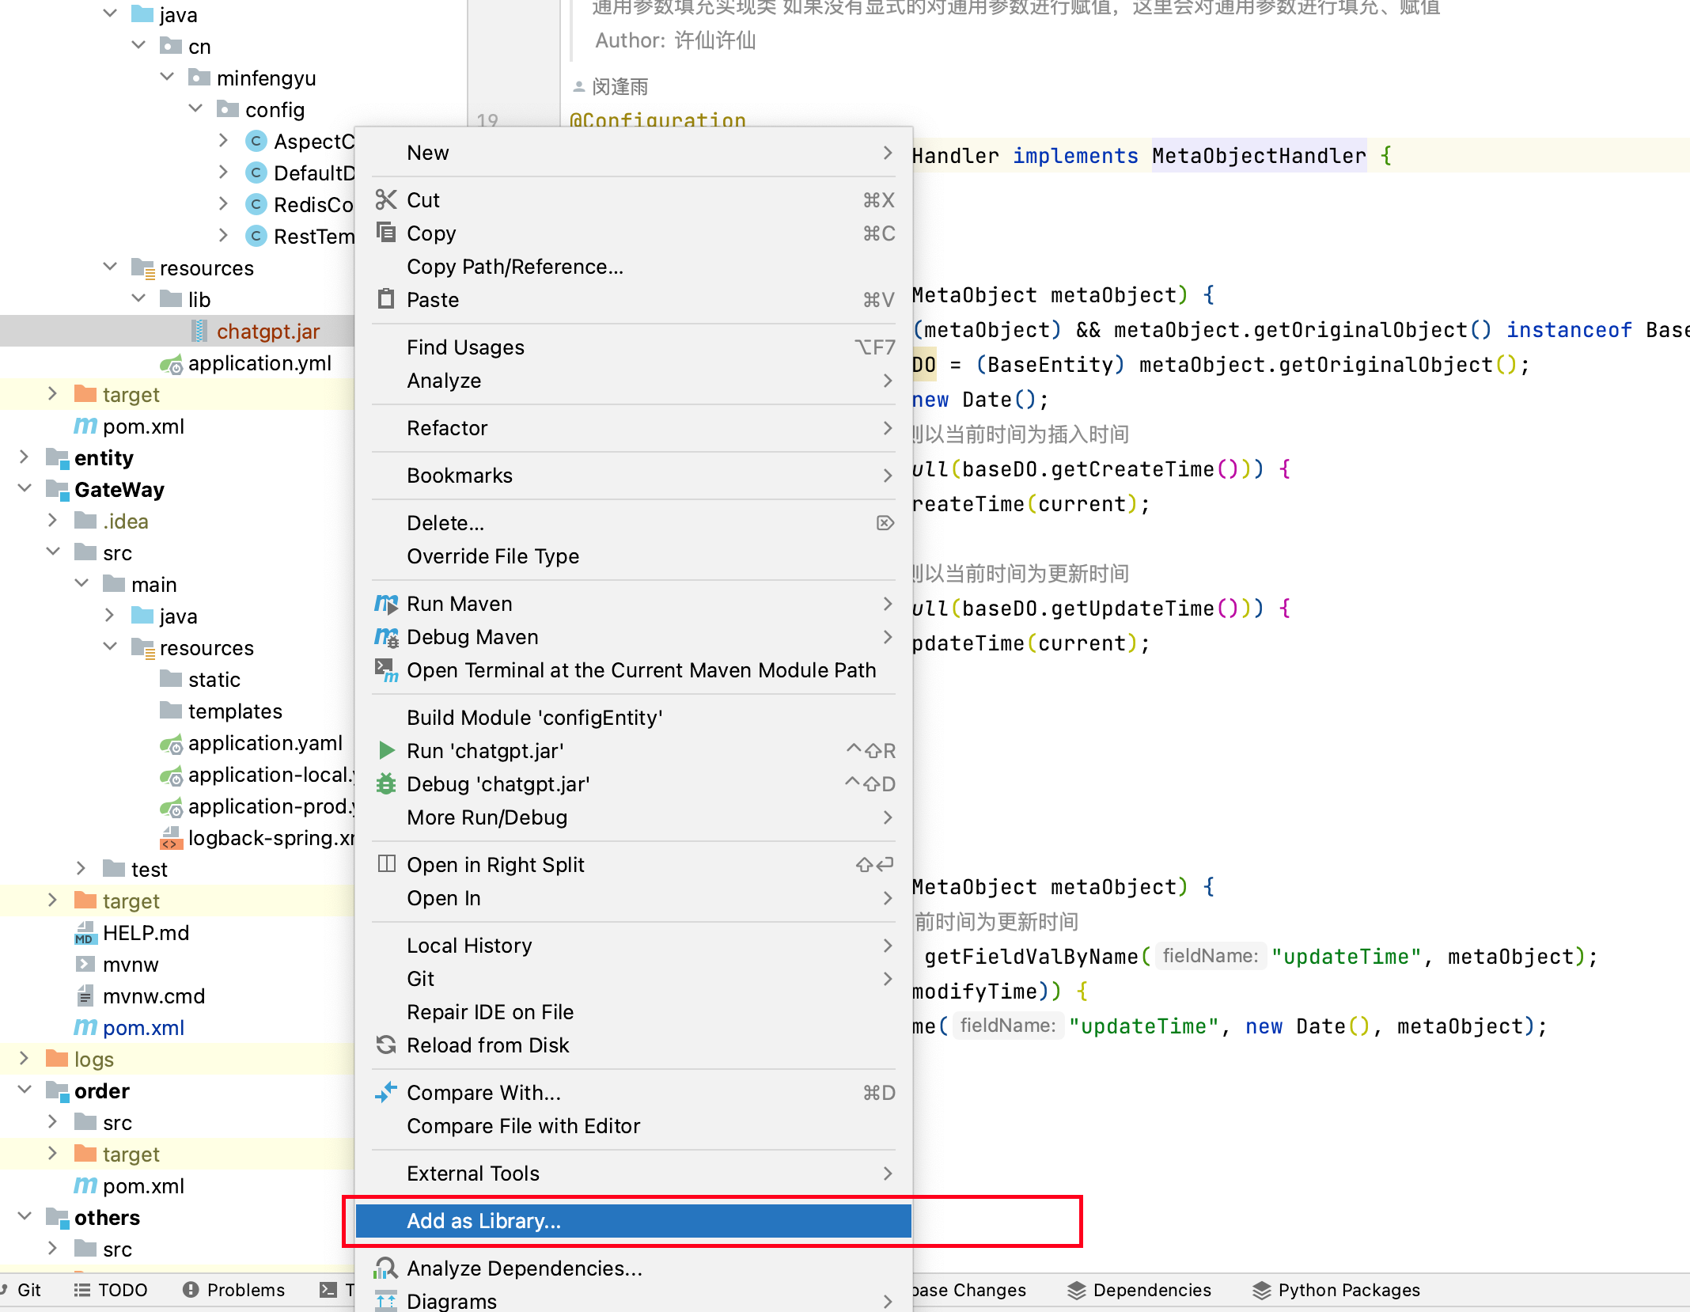
Task: Collapse the GateWay module tree node
Action: (24, 489)
